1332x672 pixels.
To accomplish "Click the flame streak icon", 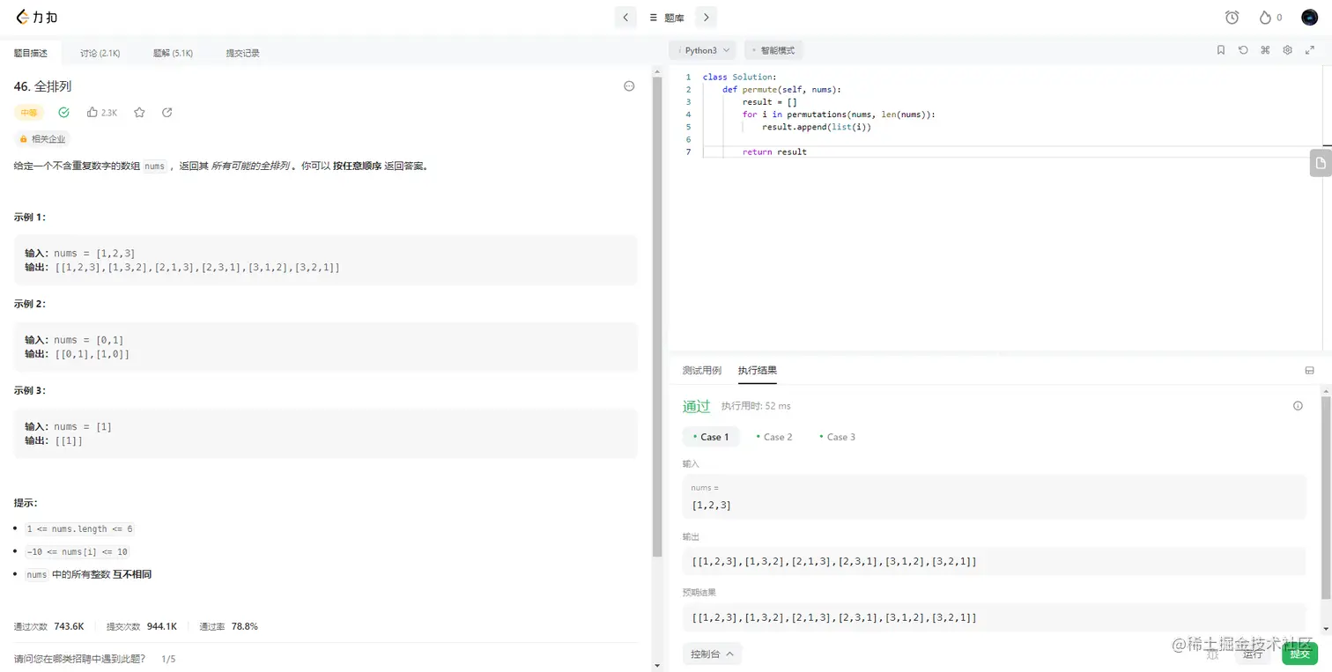I will pyautogui.click(x=1265, y=18).
